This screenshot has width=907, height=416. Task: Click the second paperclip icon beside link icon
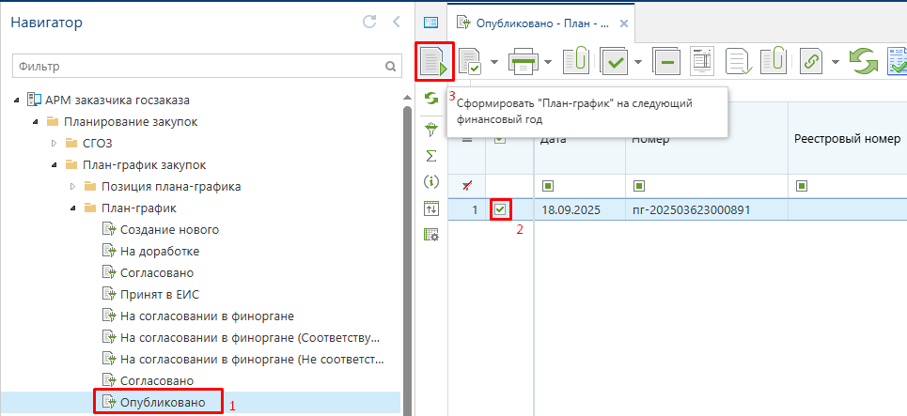click(773, 61)
